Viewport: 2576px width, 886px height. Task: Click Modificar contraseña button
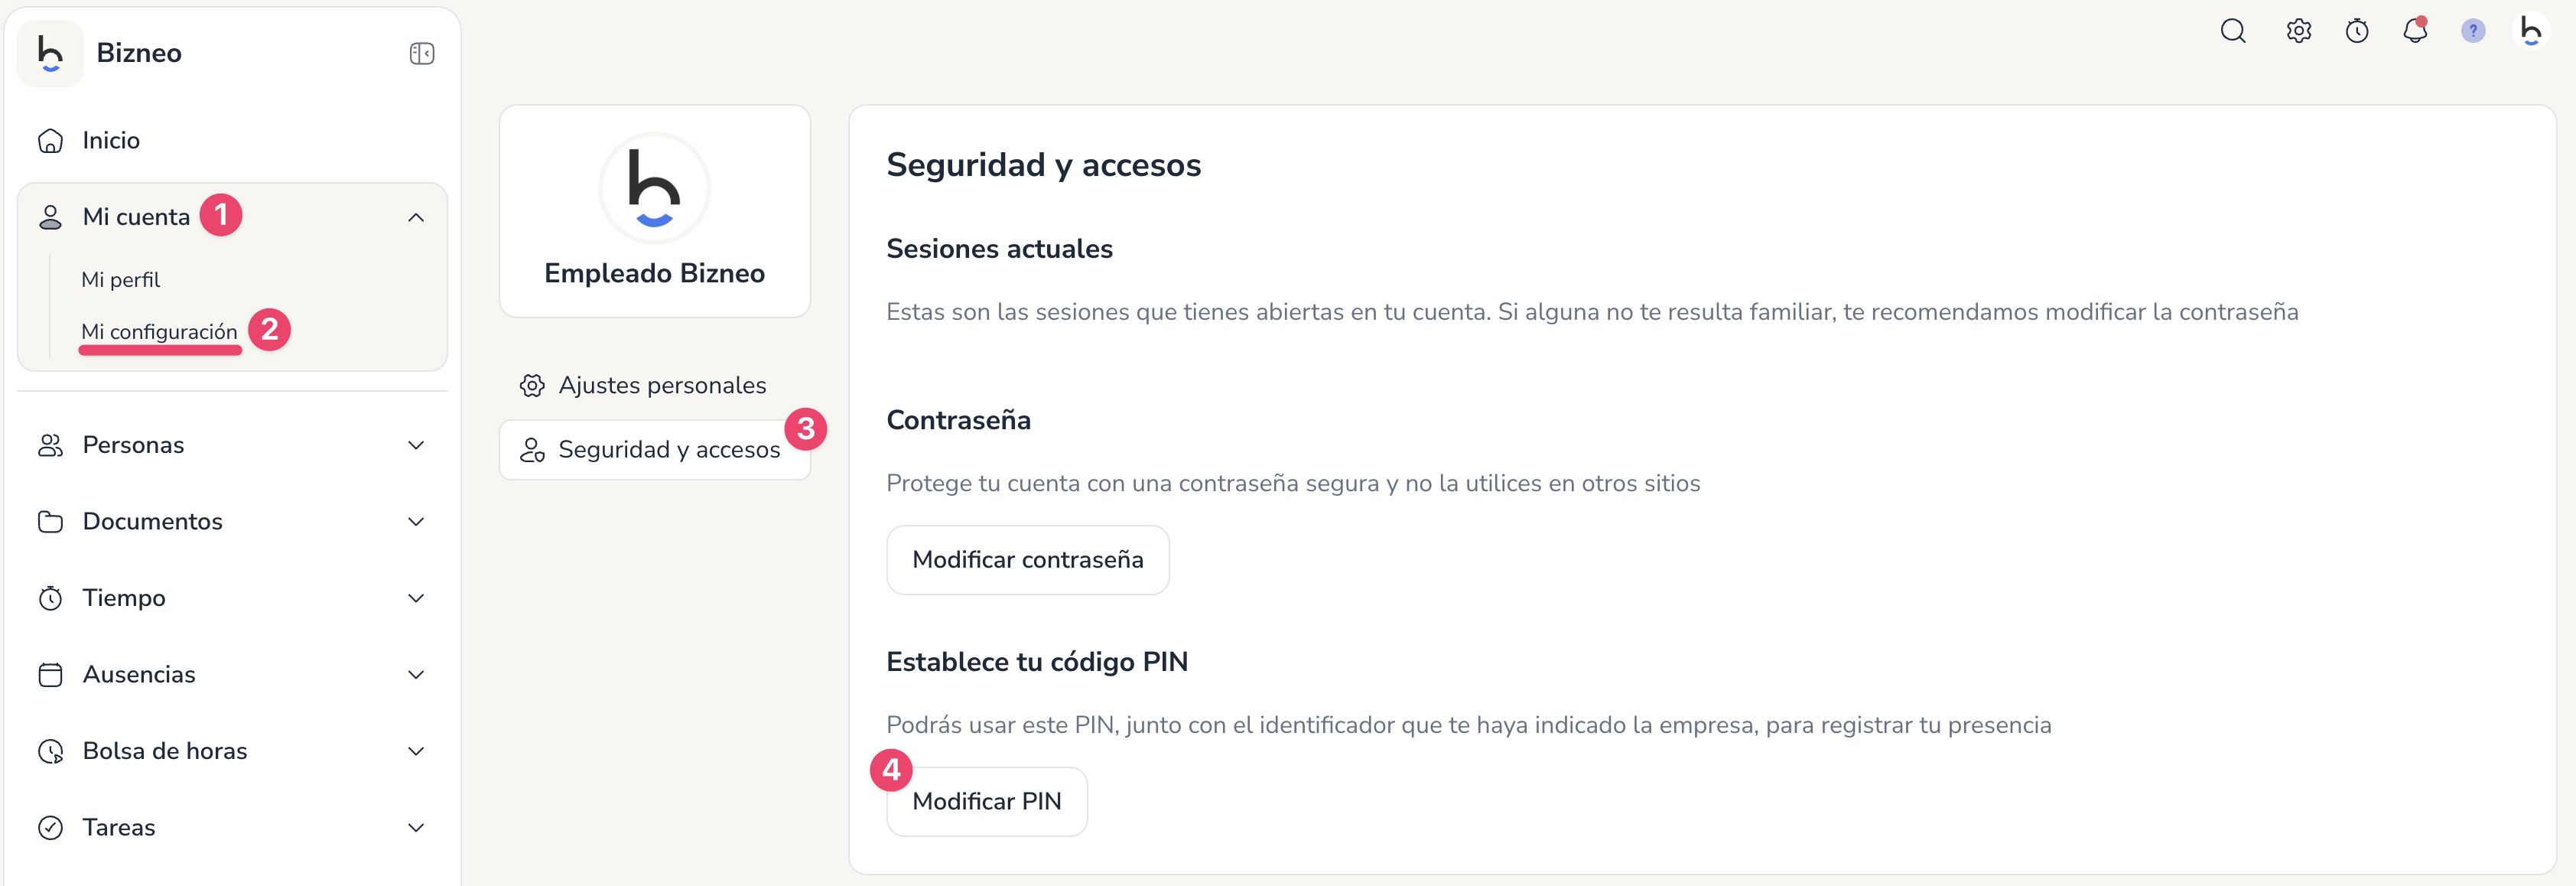[1027, 560]
